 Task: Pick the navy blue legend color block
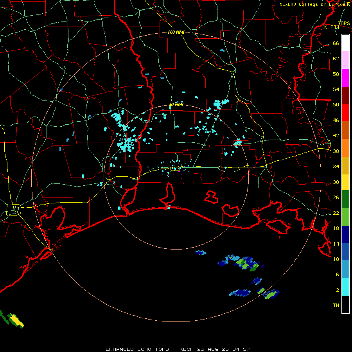[x=345, y=234]
